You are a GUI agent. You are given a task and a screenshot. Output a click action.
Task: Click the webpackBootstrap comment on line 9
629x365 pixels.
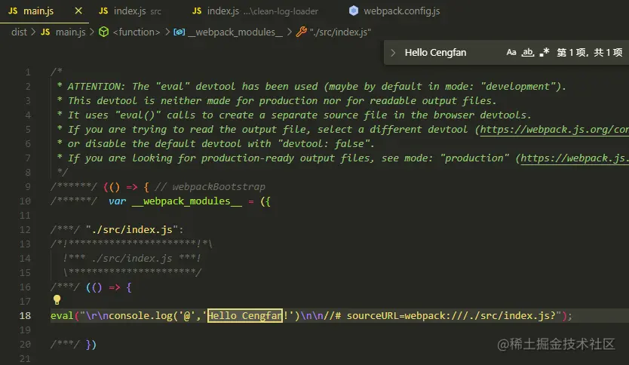coord(210,187)
